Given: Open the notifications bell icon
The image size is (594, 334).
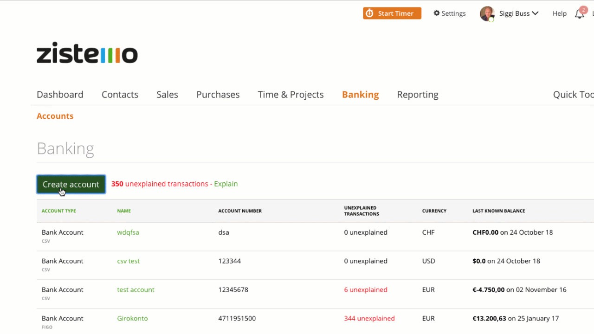Looking at the screenshot, I should (x=580, y=13).
